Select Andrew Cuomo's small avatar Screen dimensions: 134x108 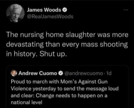point(14,73)
